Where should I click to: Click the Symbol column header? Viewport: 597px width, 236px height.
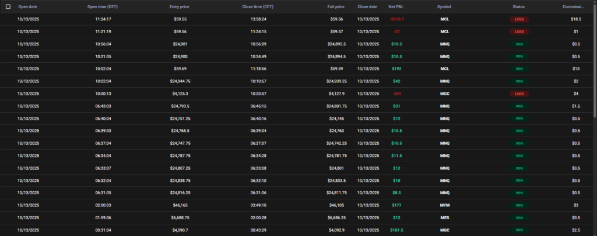(444, 6)
